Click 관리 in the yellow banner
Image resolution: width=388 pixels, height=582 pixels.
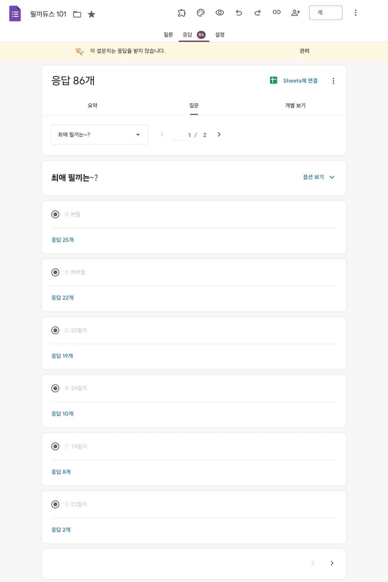[304, 51]
